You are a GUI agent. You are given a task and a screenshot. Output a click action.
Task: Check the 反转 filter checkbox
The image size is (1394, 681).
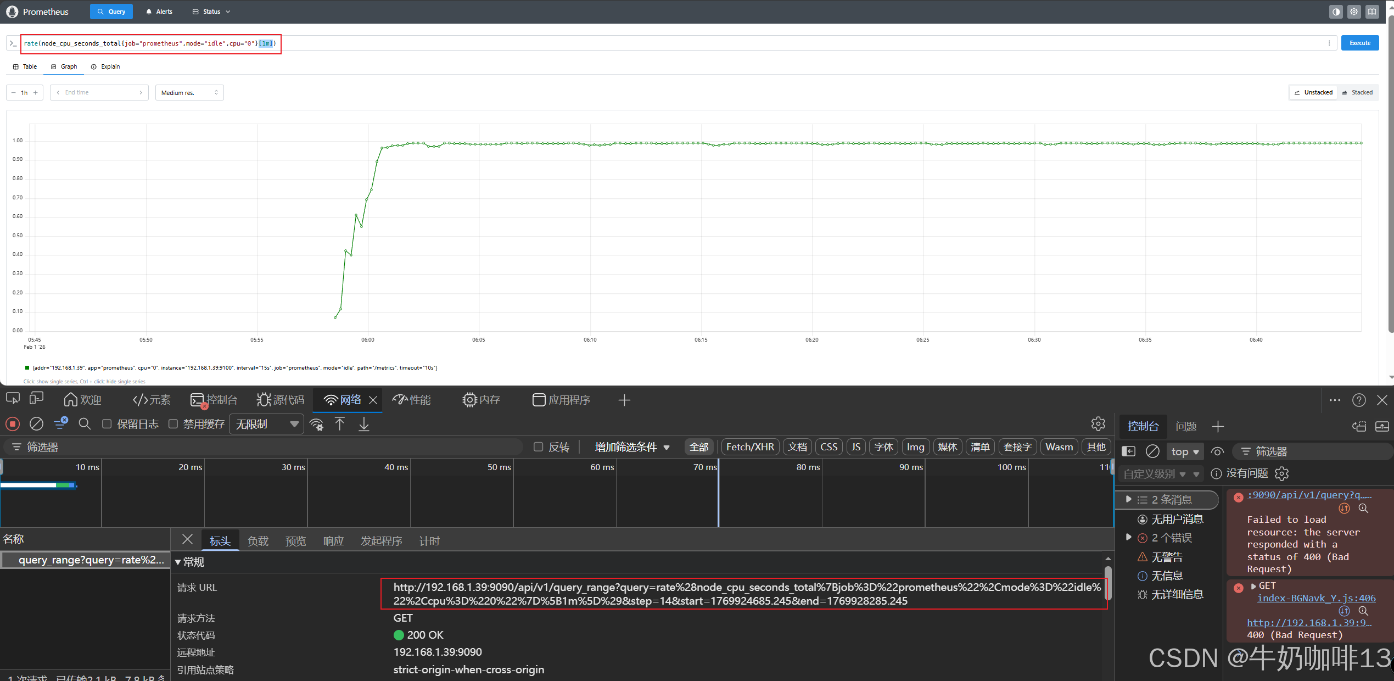click(539, 447)
